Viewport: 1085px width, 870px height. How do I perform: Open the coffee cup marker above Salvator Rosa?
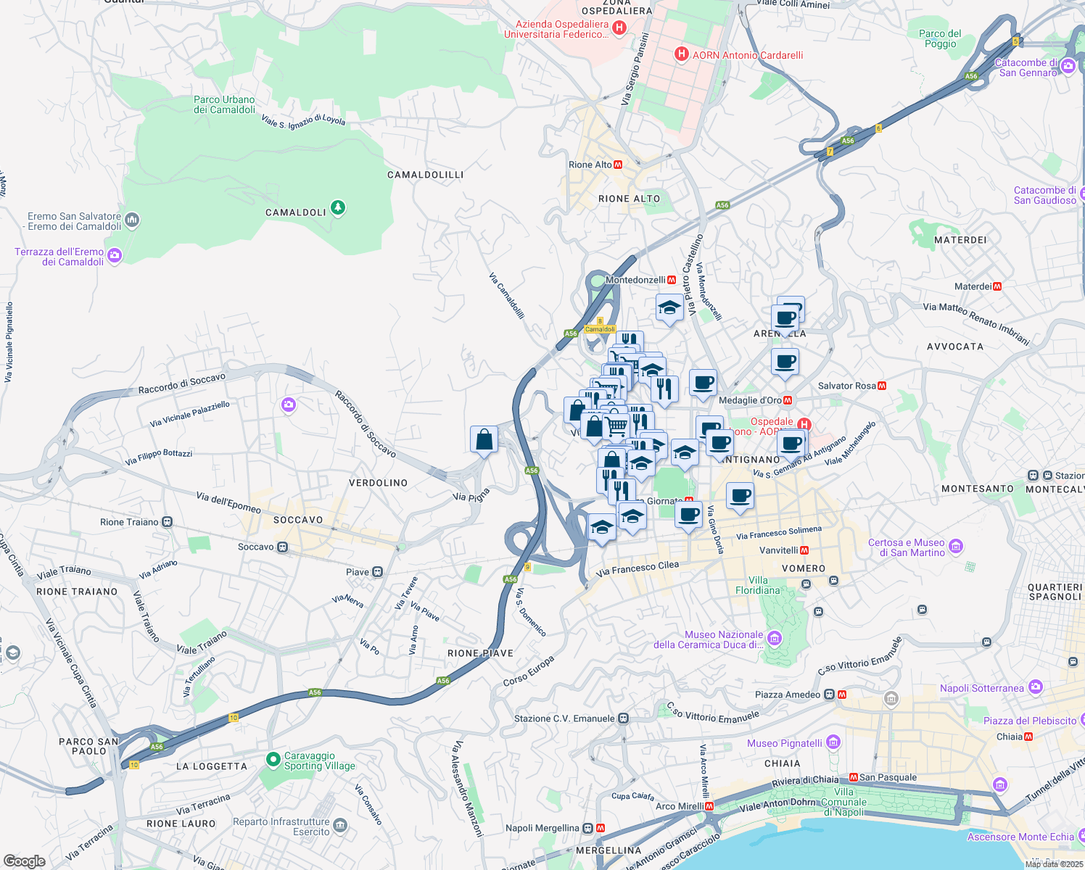(784, 362)
